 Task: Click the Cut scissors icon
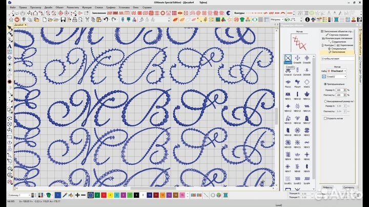pyautogui.click(x=87, y=20)
